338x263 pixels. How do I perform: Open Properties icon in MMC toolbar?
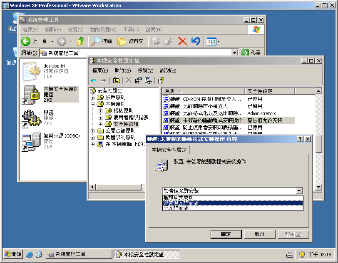138,80
